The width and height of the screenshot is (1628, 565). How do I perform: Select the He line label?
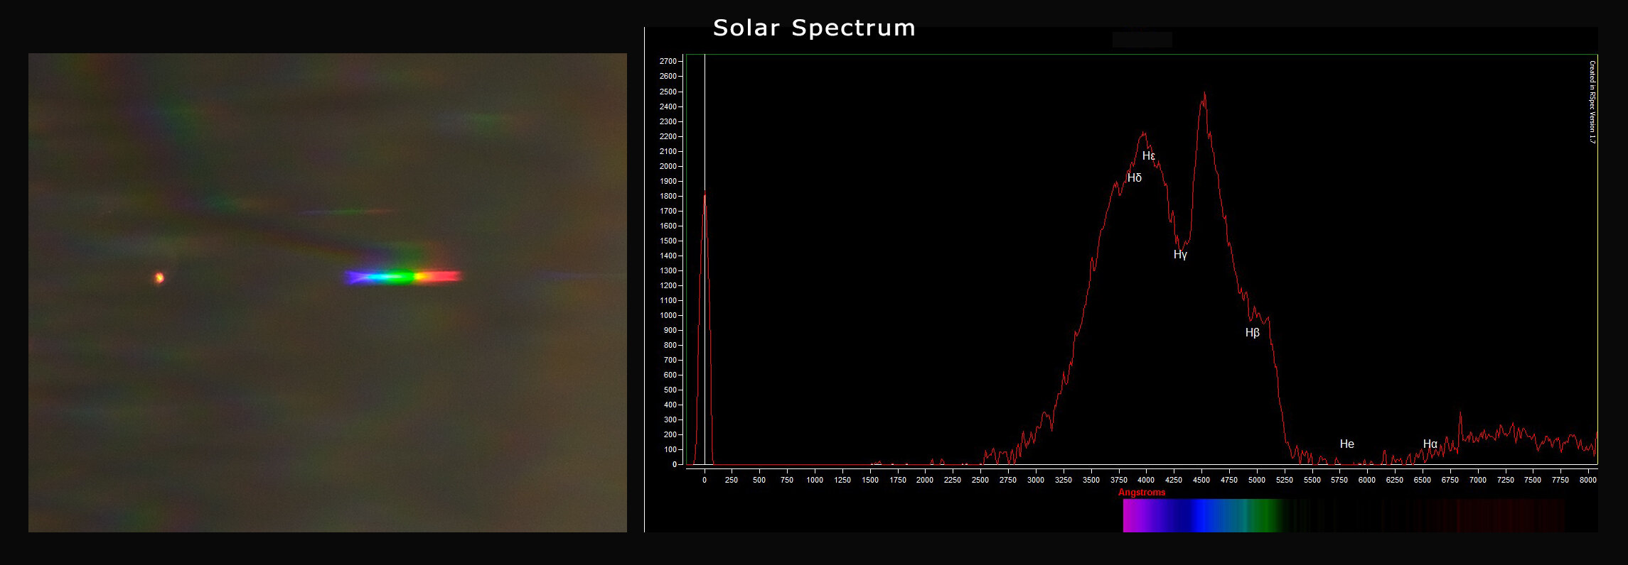(1347, 444)
